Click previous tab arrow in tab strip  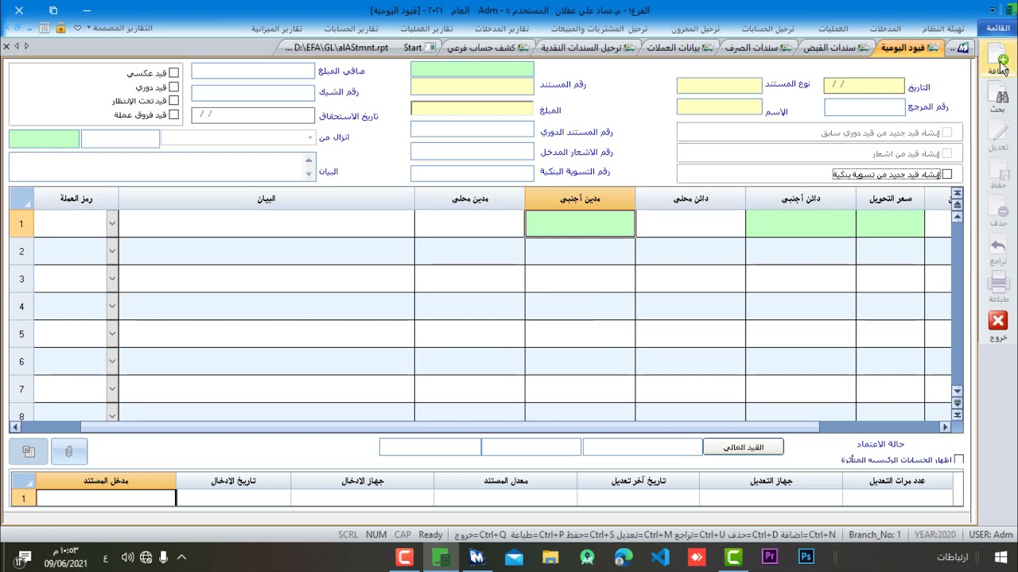click(17, 47)
